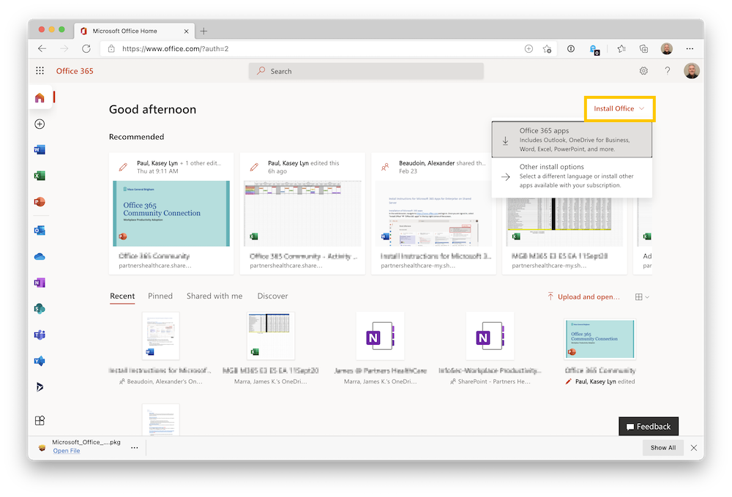Open Outlook from the sidebar

pyautogui.click(x=40, y=231)
